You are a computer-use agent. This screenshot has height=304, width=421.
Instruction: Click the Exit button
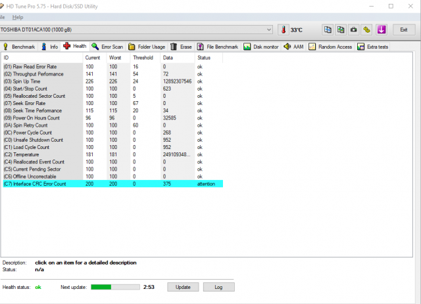(403, 30)
